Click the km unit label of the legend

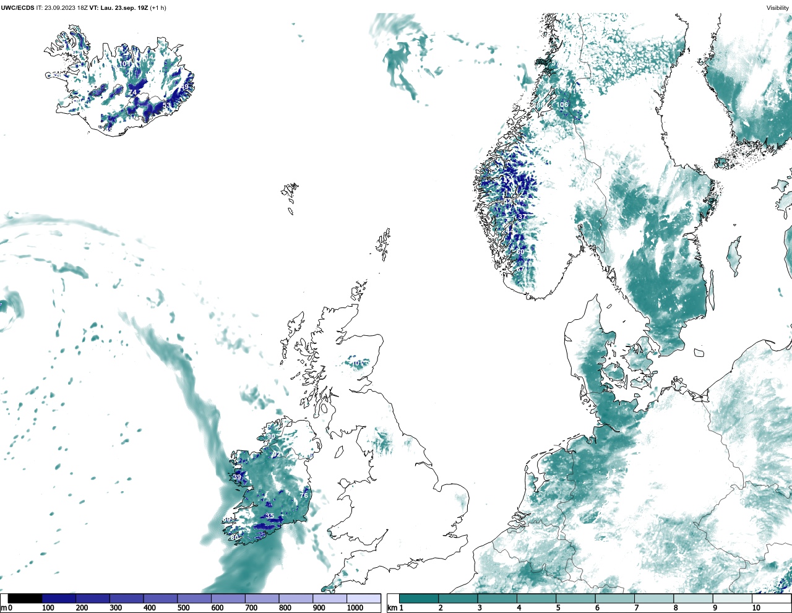(x=392, y=608)
